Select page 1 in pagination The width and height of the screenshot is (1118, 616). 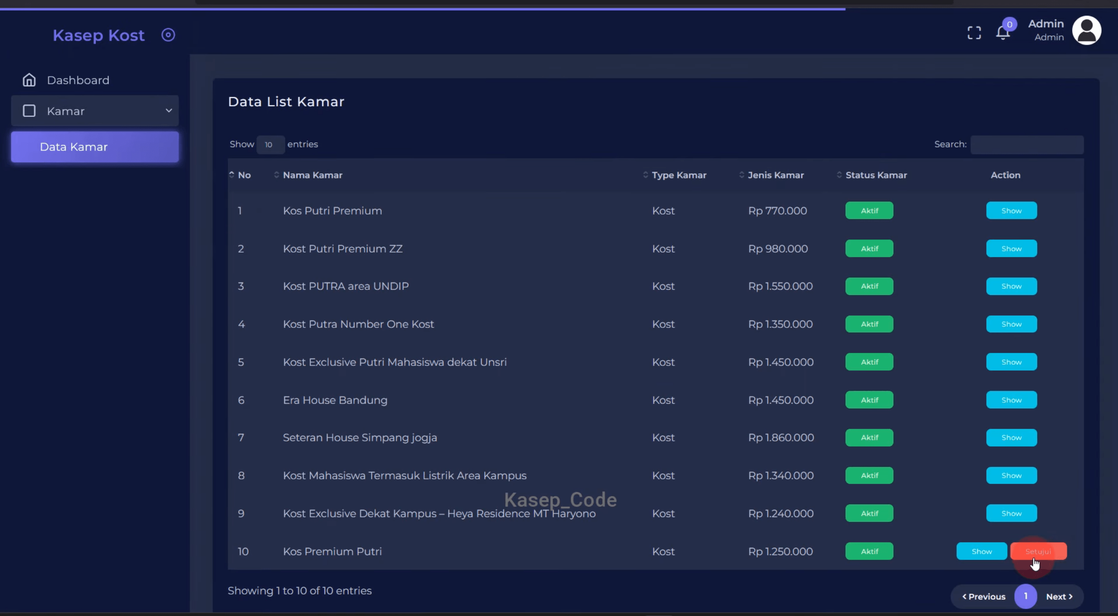1026,596
